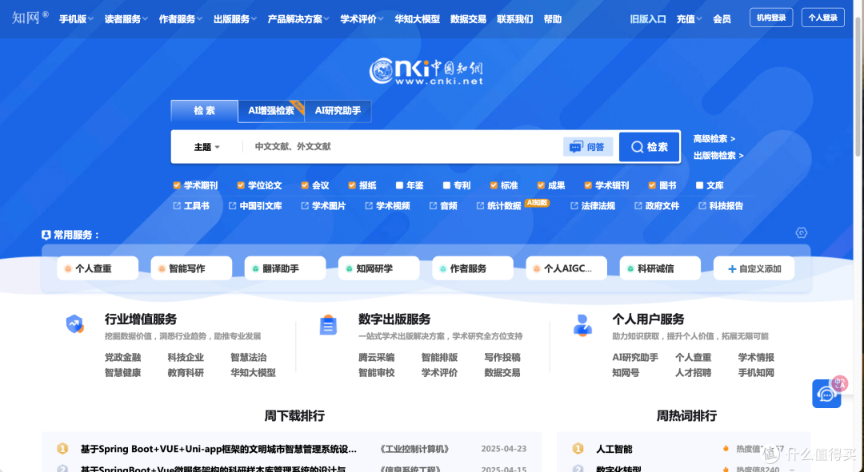864x472 pixels.
Task: Open 法律法规 external link
Action: pos(592,206)
